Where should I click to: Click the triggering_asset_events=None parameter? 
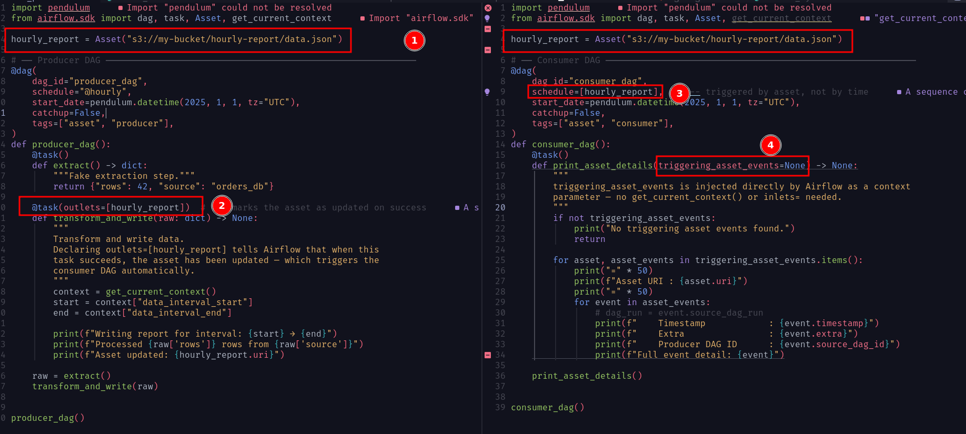coord(731,166)
